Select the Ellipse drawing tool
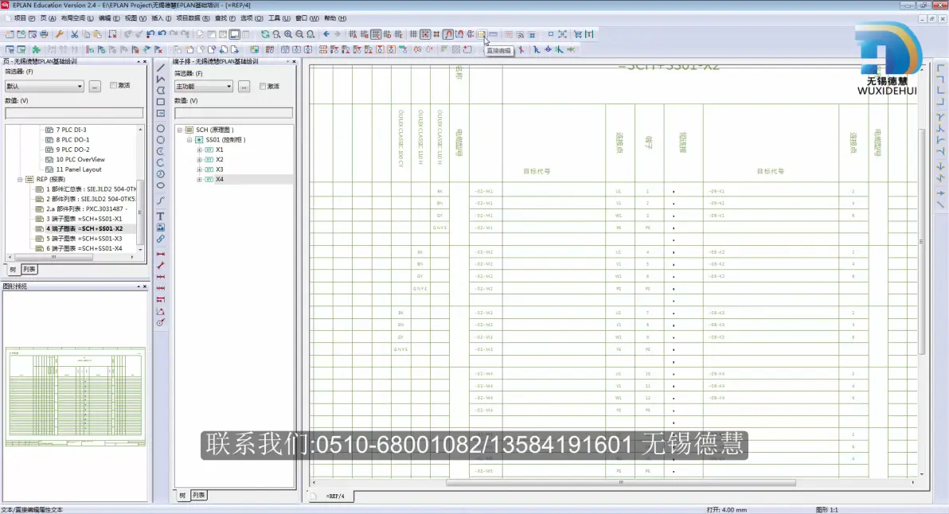949x514 pixels. [160, 185]
